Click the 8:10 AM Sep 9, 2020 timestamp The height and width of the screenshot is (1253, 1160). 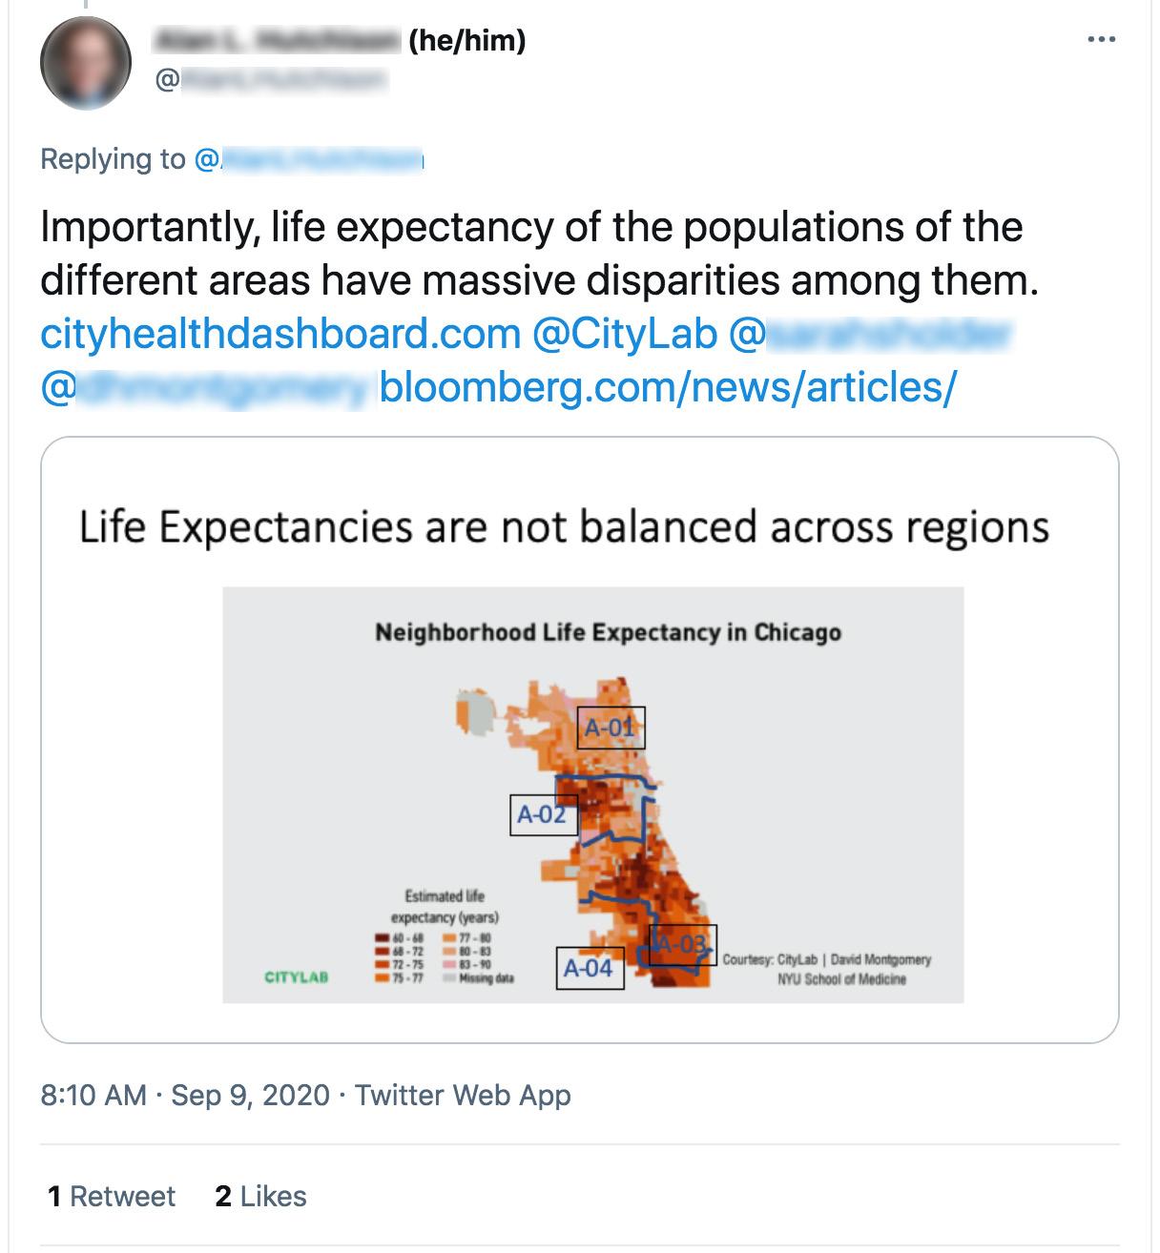click(185, 1095)
